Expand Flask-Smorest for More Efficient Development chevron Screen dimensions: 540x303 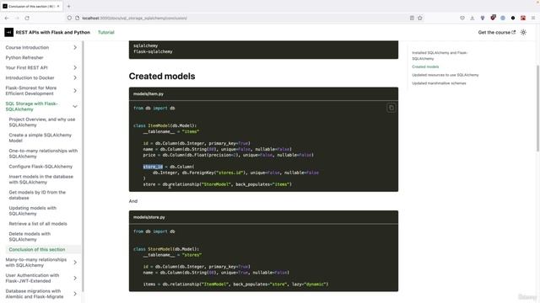(75, 91)
